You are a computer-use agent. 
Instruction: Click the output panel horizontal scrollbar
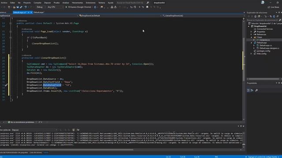pyautogui.click(x=67, y=150)
